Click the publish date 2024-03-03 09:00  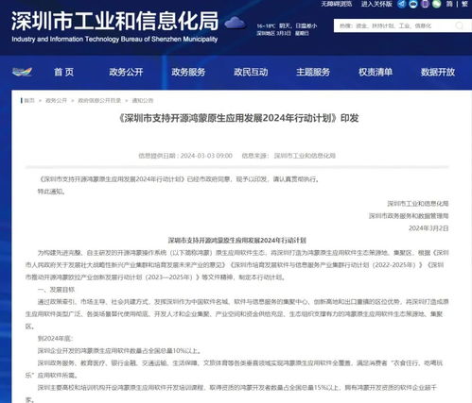pyautogui.click(x=206, y=156)
